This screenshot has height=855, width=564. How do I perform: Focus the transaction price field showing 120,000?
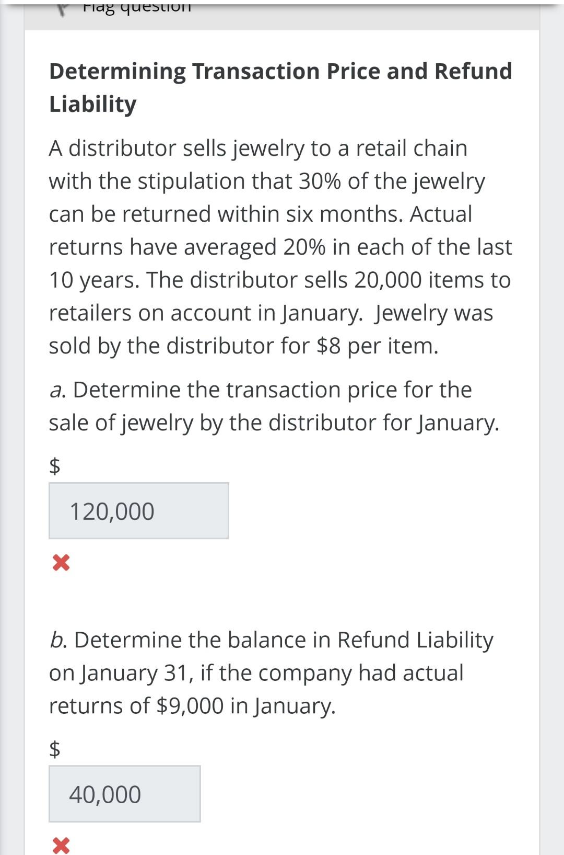pos(138,511)
